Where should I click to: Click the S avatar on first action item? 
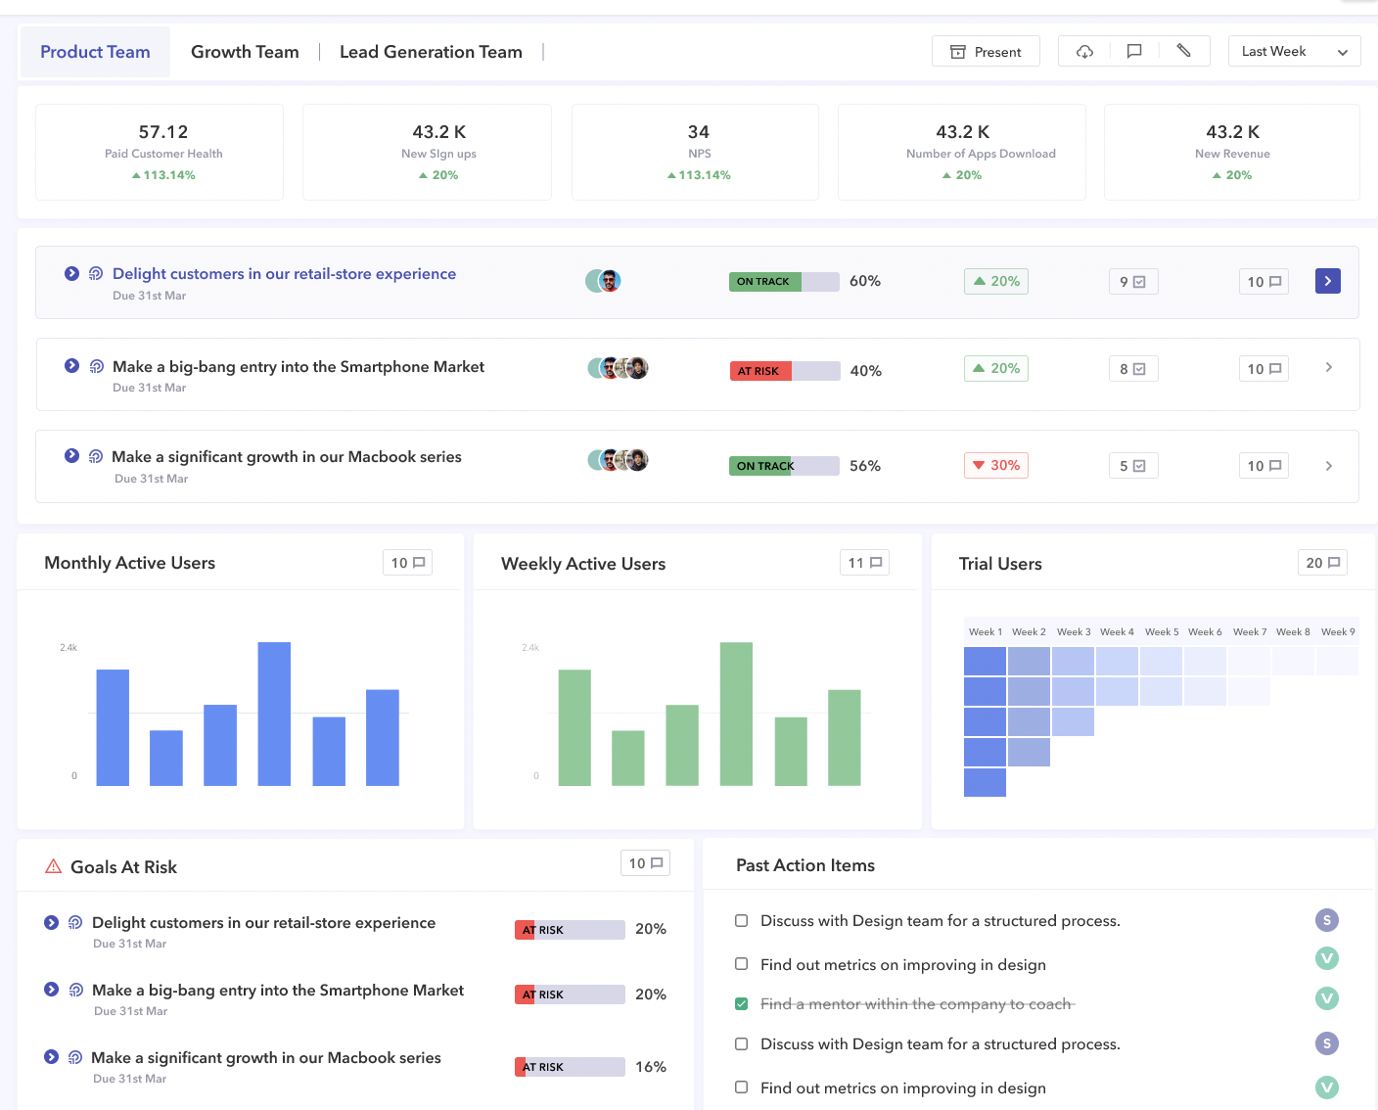[x=1327, y=920]
